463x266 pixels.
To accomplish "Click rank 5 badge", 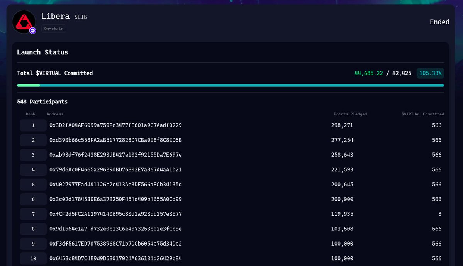I will coord(33,185).
